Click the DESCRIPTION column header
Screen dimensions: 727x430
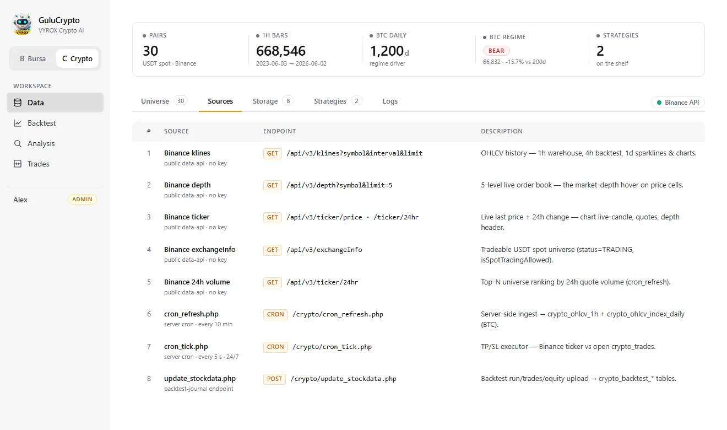[x=502, y=131]
